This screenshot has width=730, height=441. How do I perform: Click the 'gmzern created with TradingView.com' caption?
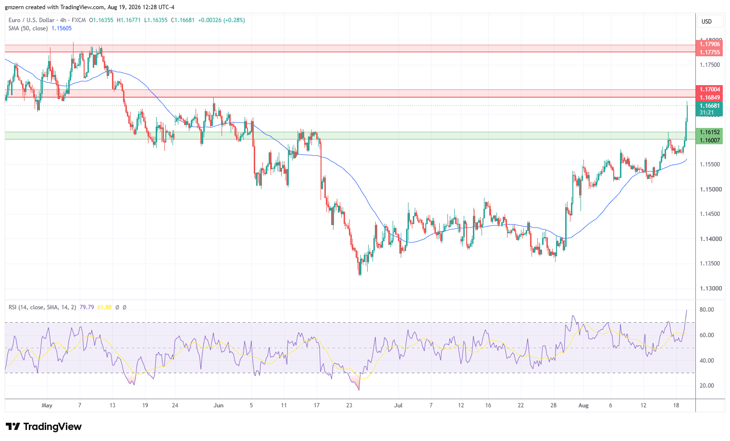(x=55, y=7)
